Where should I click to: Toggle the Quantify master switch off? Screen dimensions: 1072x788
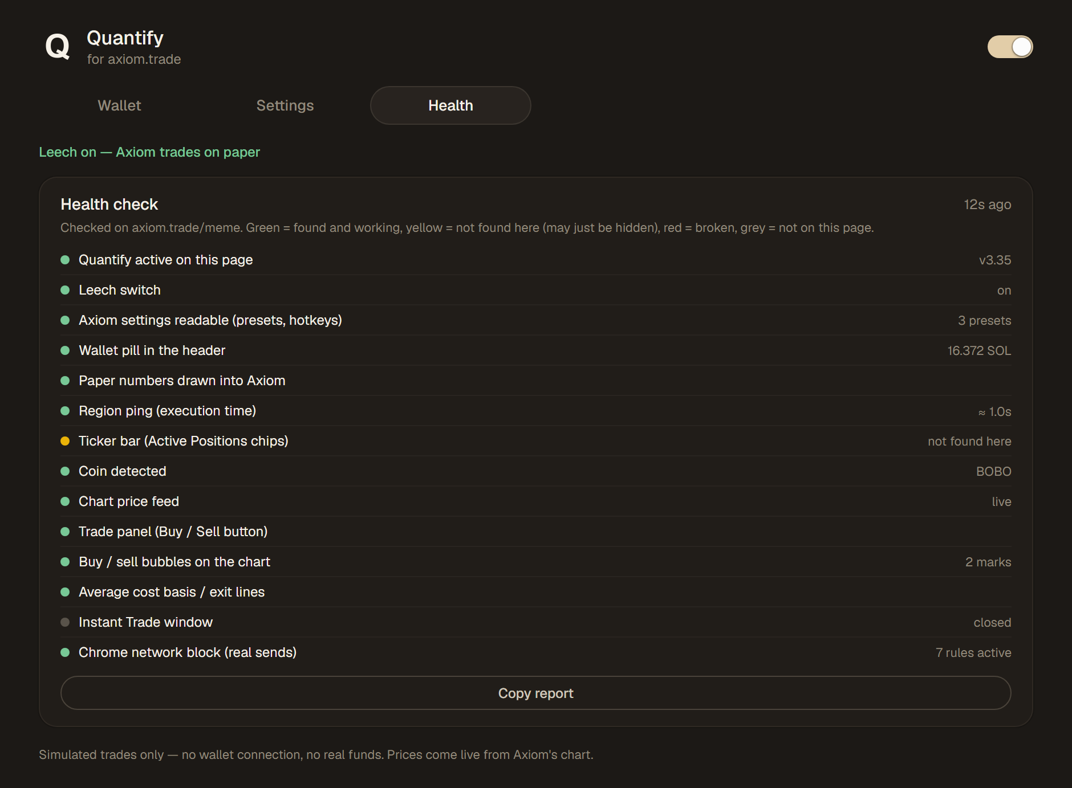[1010, 47]
